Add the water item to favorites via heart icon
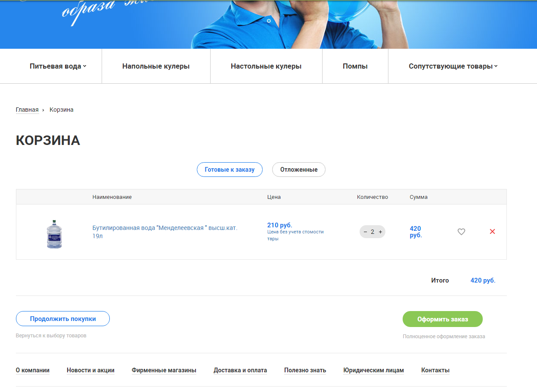This screenshot has height=390, width=537. [461, 232]
